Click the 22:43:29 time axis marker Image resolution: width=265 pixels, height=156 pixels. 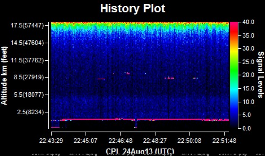click(x=52, y=141)
